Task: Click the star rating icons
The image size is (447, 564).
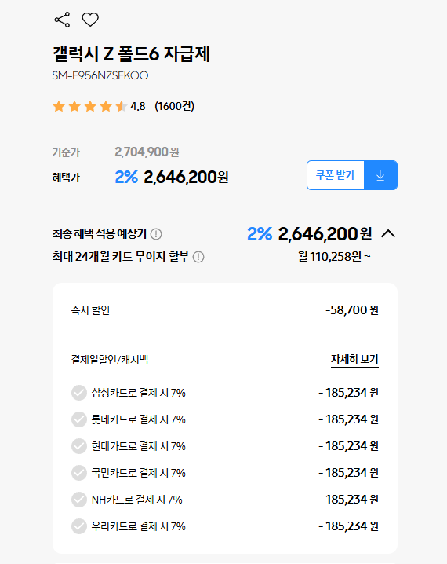Action: coord(89,107)
